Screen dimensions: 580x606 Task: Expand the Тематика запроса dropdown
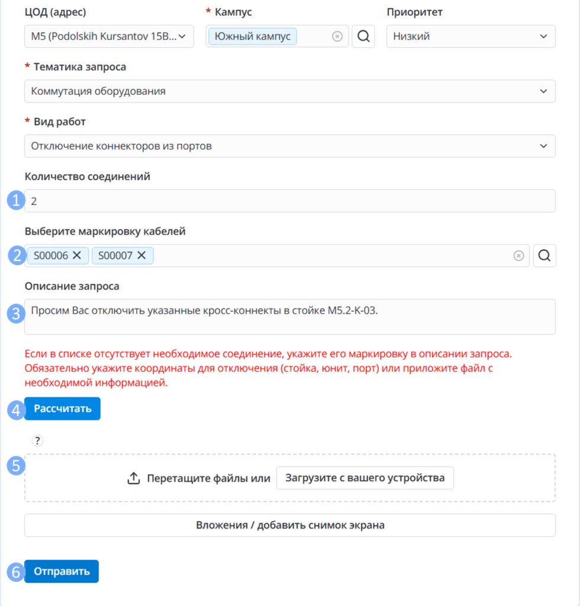290,91
